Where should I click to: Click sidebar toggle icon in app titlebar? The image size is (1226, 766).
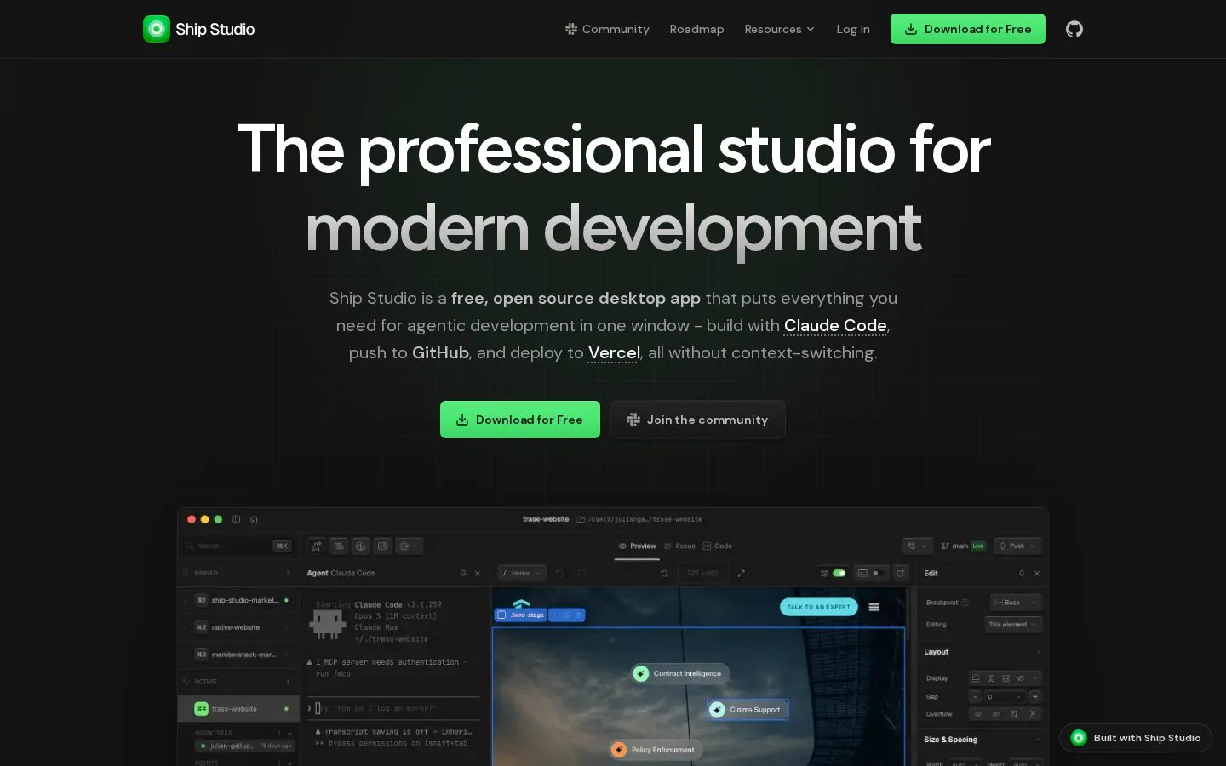237,519
